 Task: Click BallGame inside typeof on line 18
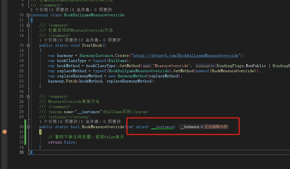pyautogui.click(x=117, y=61)
